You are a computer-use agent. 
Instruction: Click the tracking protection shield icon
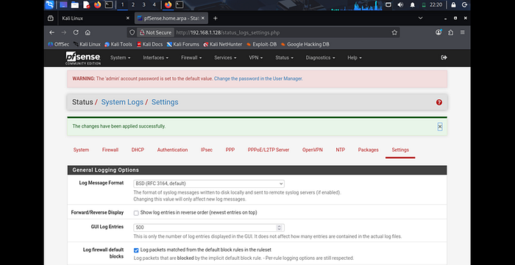(x=132, y=32)
